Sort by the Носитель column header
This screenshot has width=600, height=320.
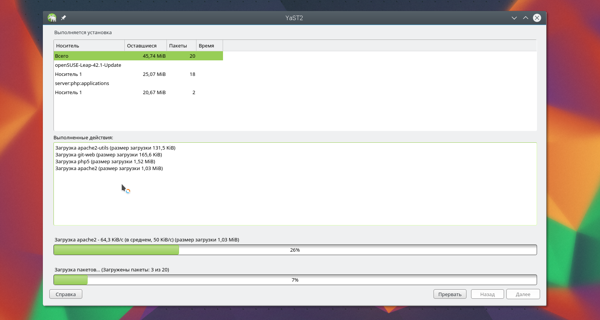(89, 46)
